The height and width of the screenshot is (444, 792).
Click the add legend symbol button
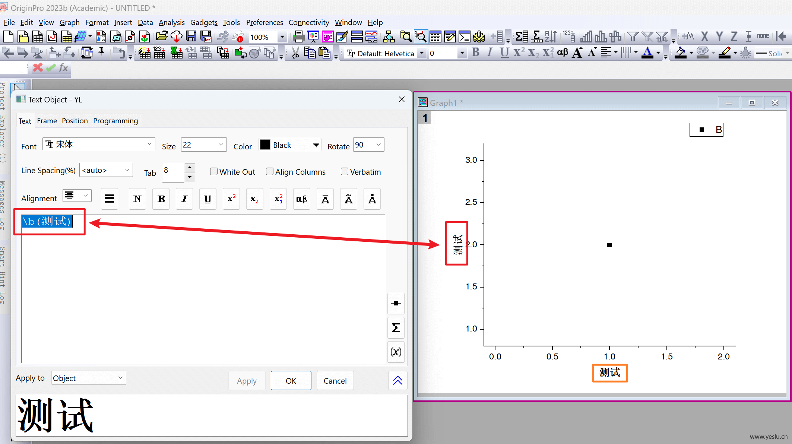[396, 303]
